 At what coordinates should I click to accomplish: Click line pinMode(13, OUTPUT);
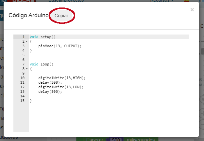[x=60, y=46]
